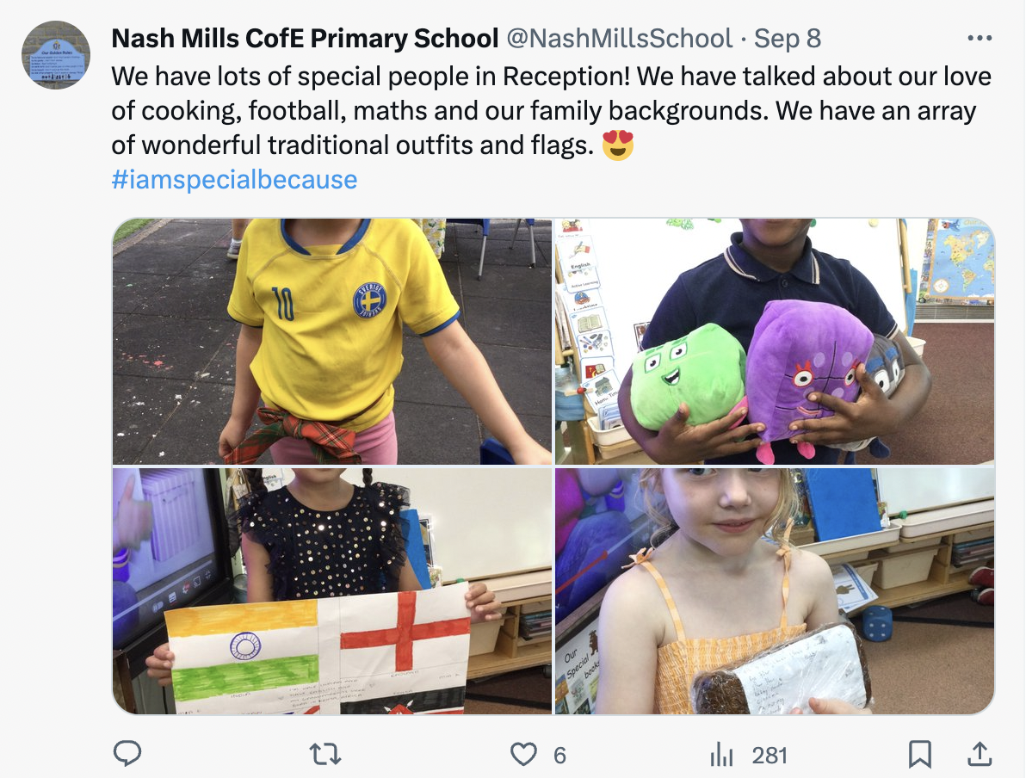
Task: Click the heart-eyes emoji in the tweet
Action: [x=618, y=145]
